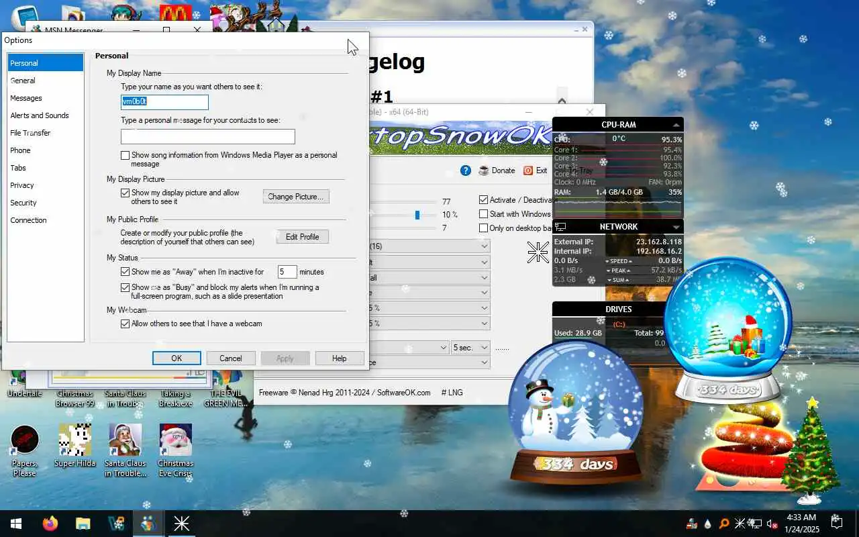Open Firefox from the taskbar

(x=50, y=524)
